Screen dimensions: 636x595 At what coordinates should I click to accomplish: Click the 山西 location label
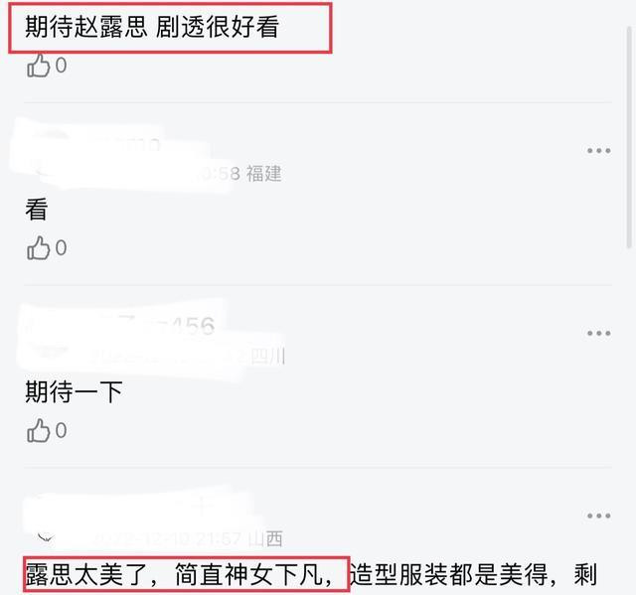[265, 538]
